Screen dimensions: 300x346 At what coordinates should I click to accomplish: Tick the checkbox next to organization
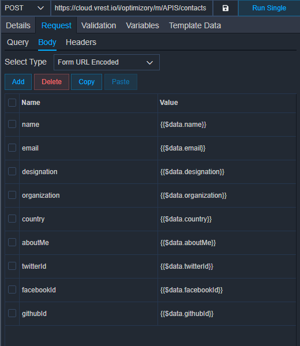(x=12, y=195)
